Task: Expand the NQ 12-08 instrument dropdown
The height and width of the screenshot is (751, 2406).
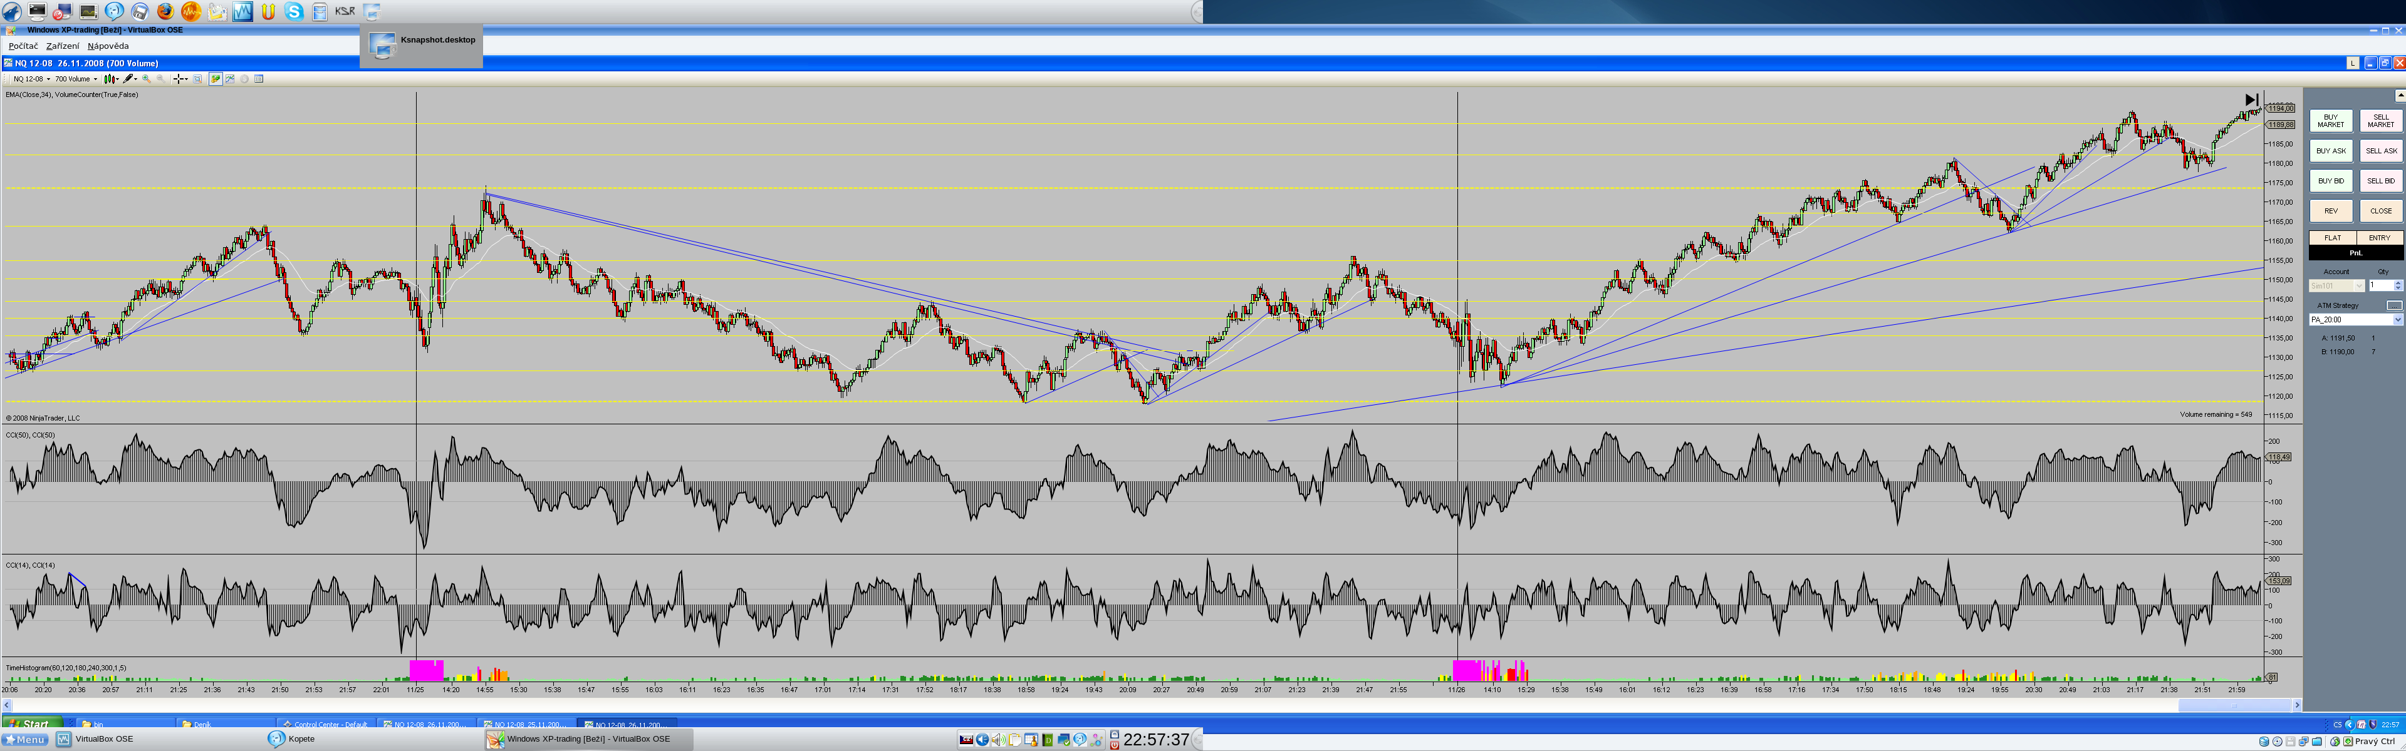Action: tap(49, 79)
